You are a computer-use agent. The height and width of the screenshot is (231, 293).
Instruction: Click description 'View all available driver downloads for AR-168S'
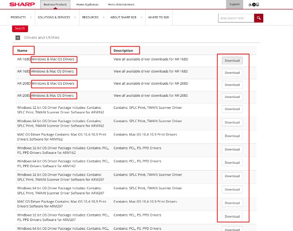coord(151,71)
